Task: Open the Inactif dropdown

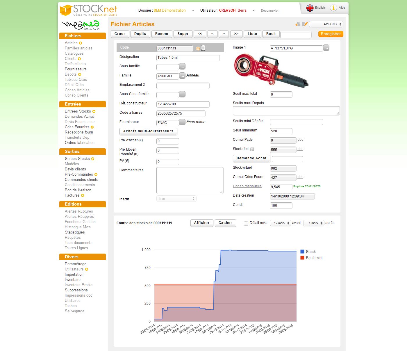Action: click(x=176, y=199)
